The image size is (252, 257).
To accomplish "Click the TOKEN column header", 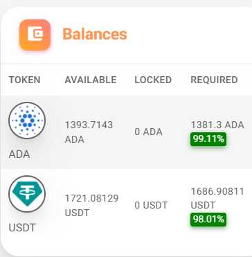I will [24, 80].
